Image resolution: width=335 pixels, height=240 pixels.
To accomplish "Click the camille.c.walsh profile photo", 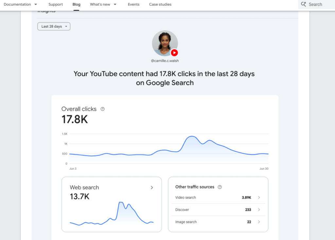I will [x=165, y=43].
